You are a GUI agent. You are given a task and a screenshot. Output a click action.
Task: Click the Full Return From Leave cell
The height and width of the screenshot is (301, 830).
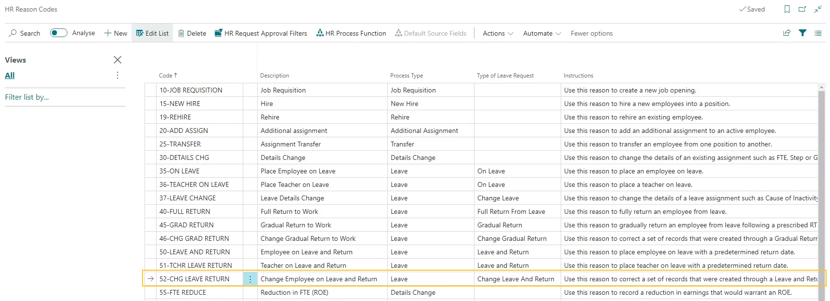(x=517, y=211)
